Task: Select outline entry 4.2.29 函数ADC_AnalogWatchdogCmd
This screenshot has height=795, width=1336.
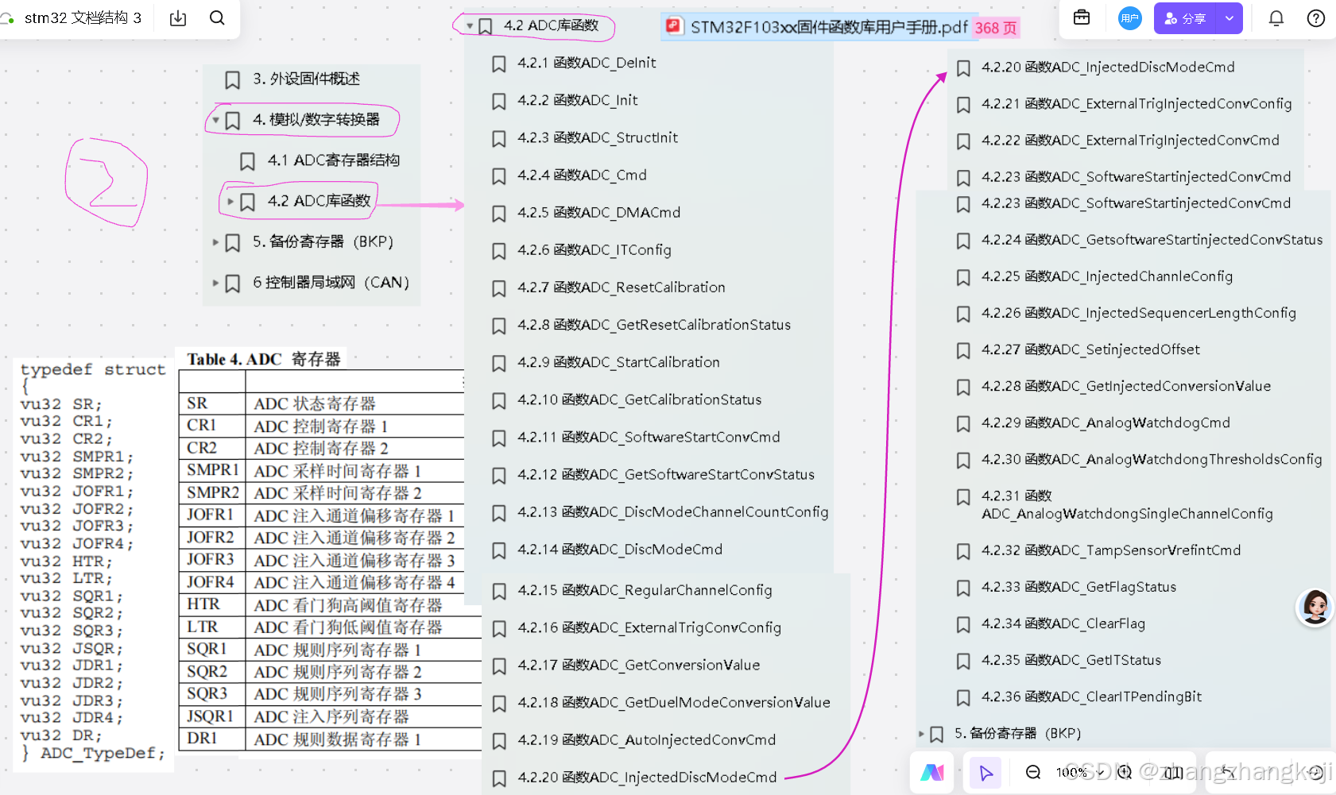Action: 1106,423
